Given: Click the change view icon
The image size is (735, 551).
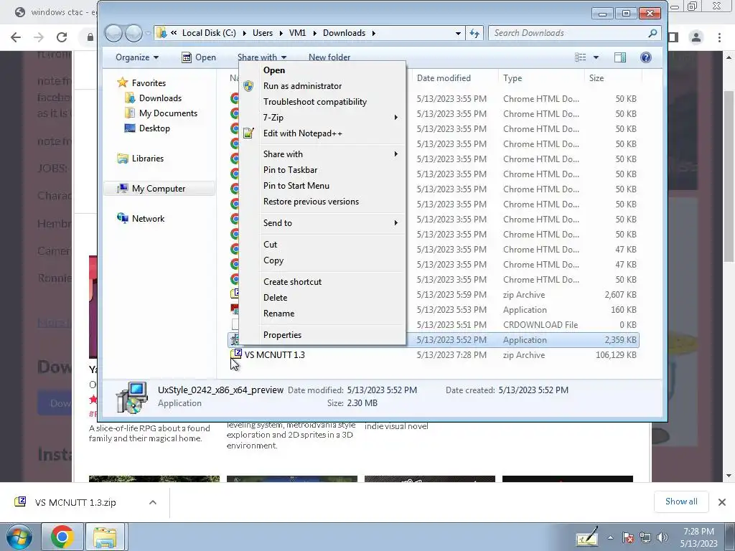Looking at the screenshot, I should (x=580, y=57).
